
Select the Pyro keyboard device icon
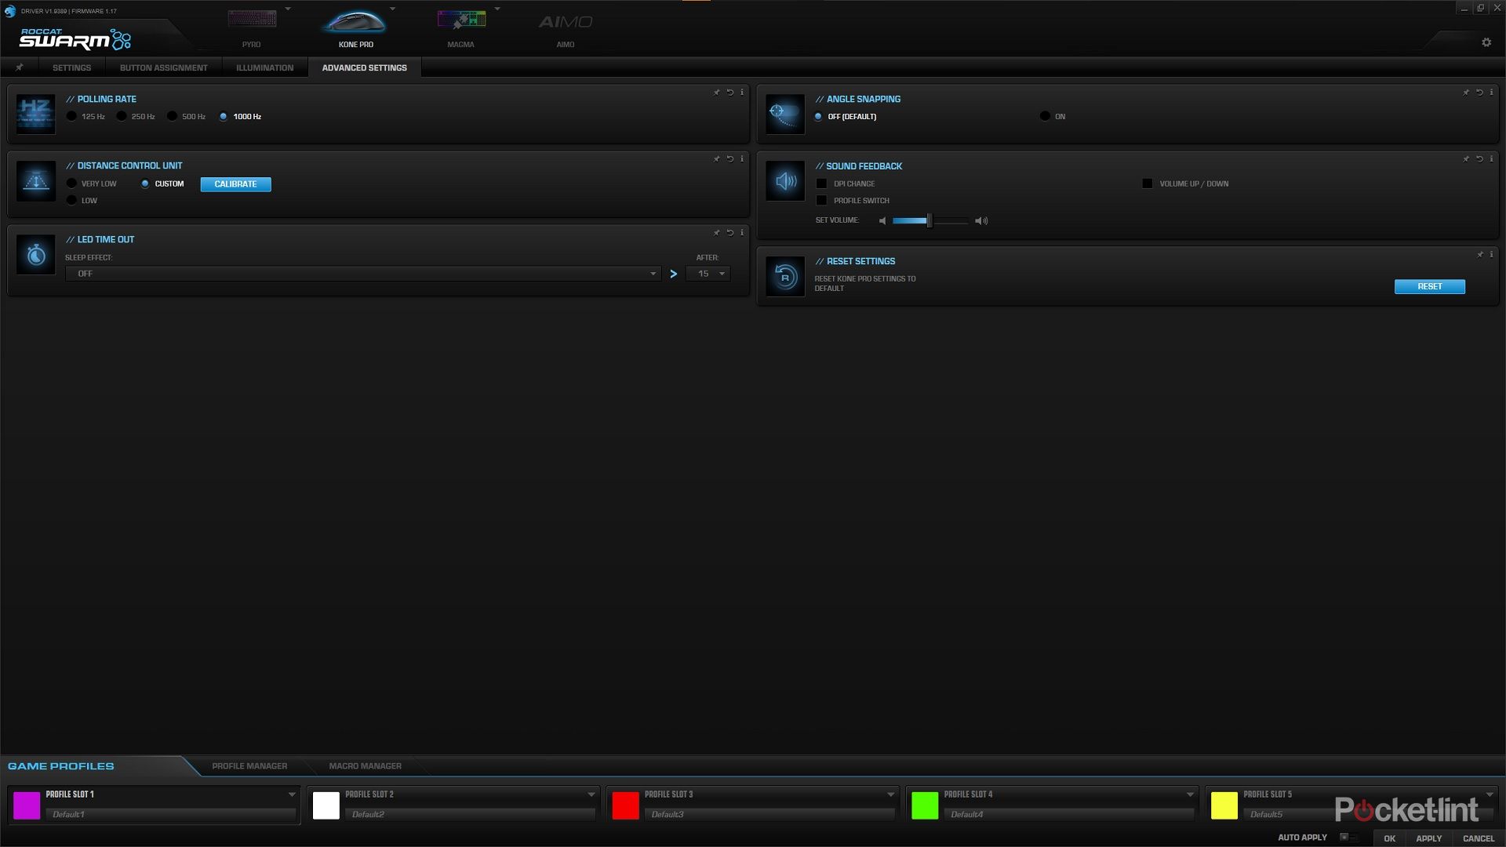click(252, 21)
